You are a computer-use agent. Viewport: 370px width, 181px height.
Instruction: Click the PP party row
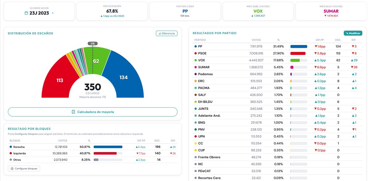point(277,46)
